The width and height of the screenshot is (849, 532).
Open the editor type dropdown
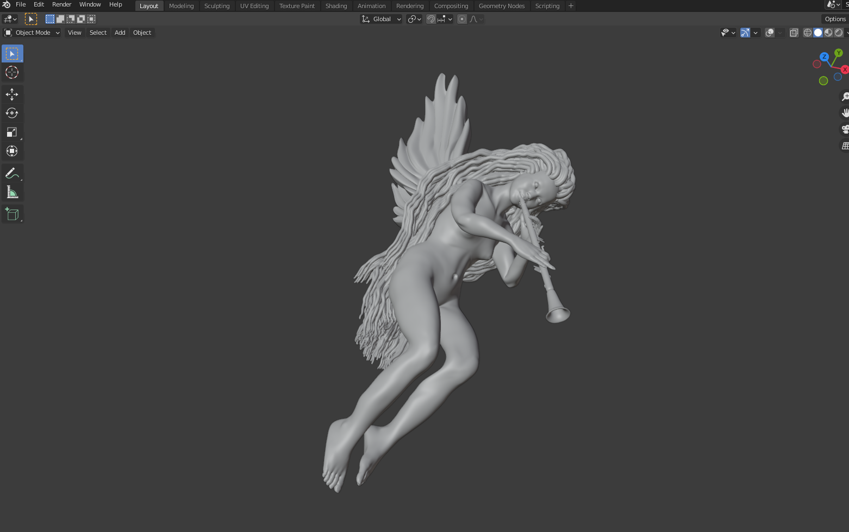click(x=10, y=19)
